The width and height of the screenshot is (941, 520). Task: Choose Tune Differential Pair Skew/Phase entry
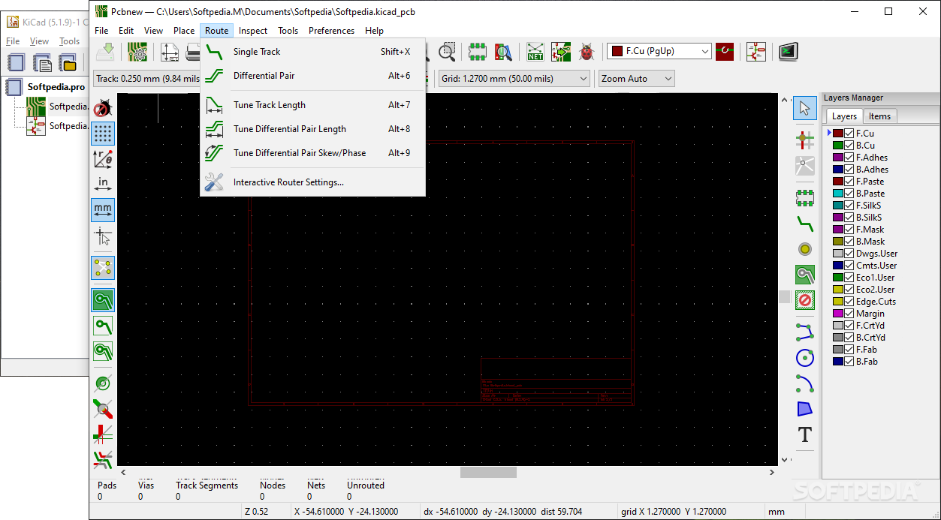pos(312,153)
